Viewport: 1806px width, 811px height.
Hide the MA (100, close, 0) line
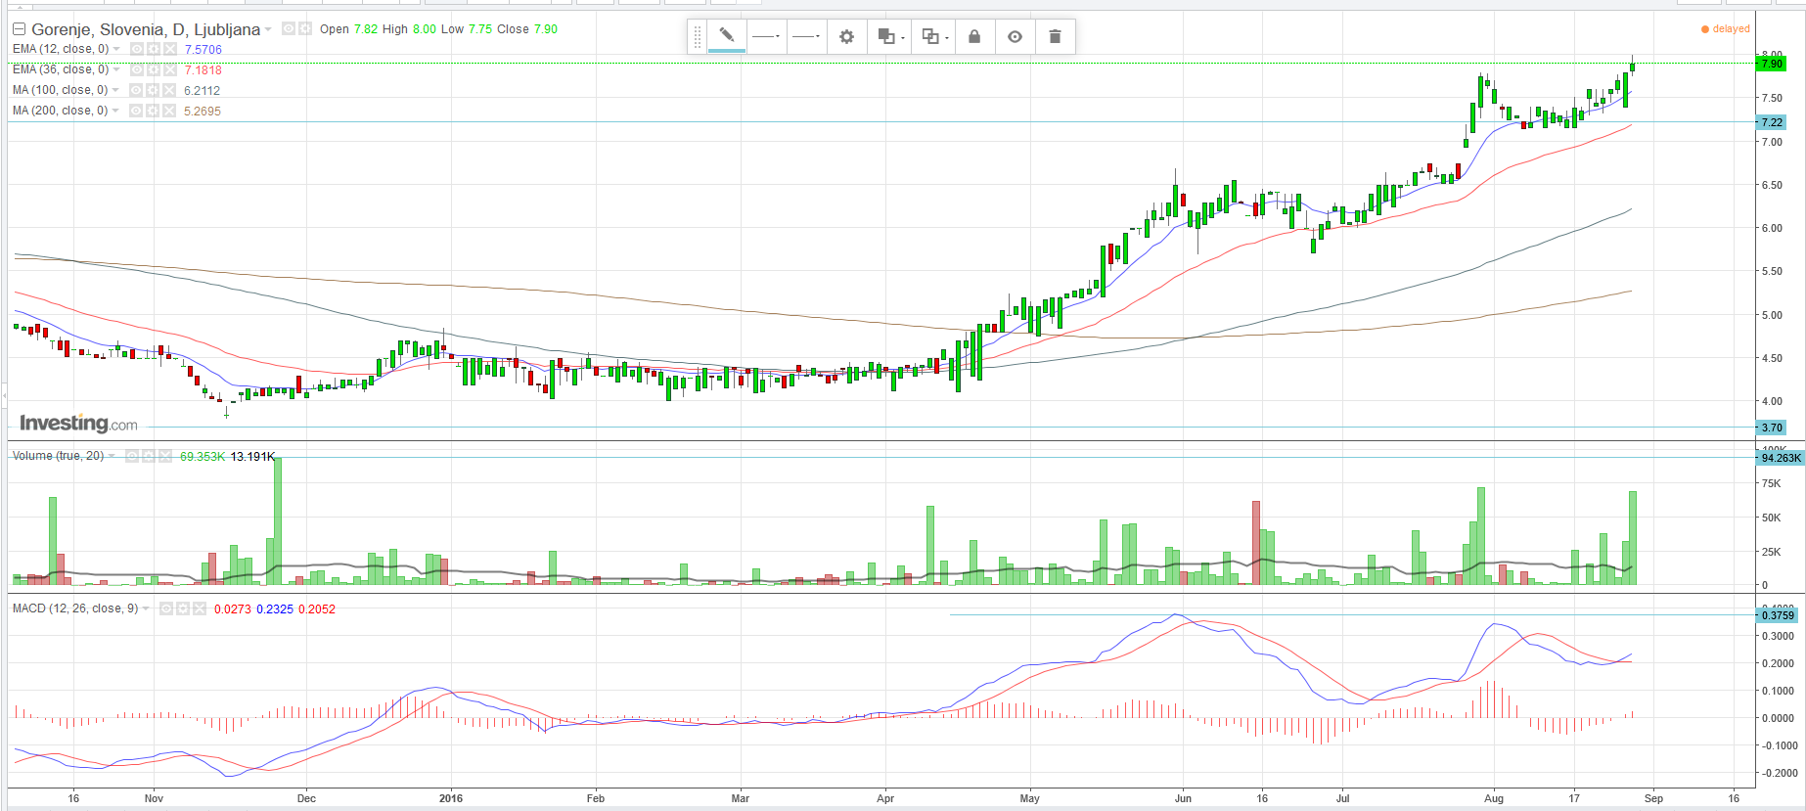tap(136, 90)
